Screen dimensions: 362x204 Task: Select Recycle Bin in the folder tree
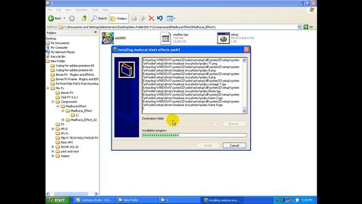[x=58, y=57]
